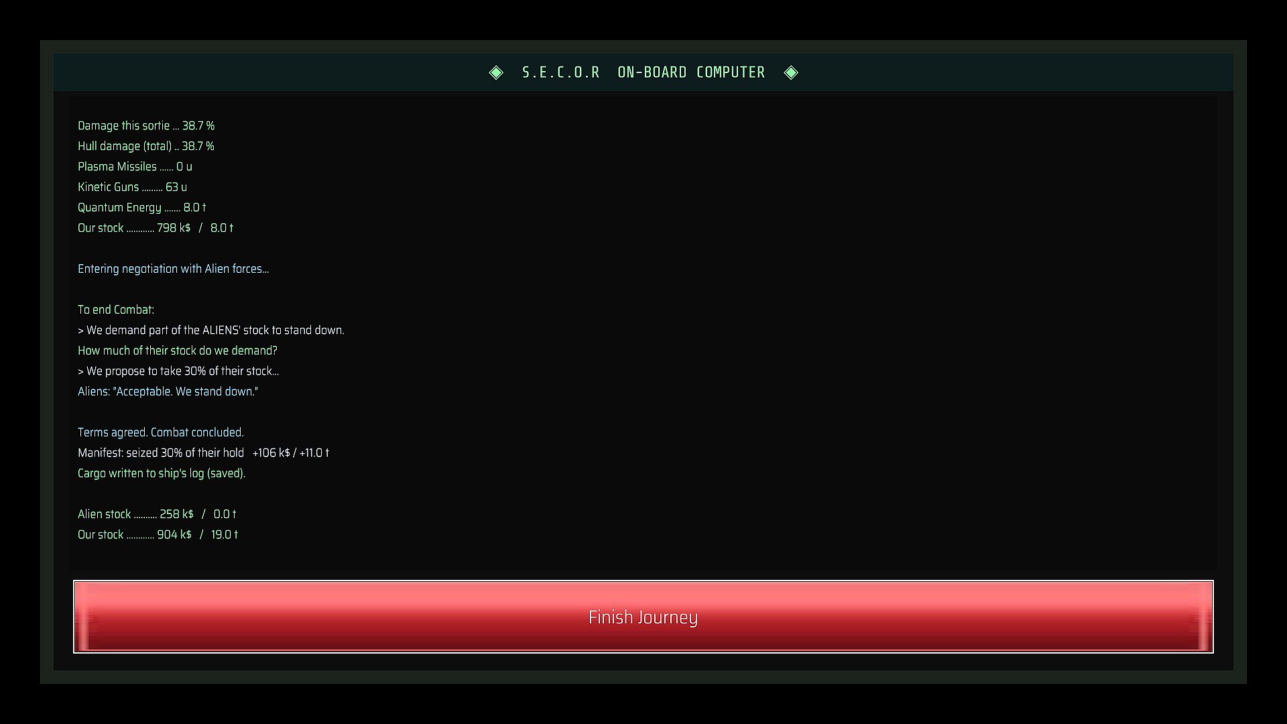Click How much of their stock question
Screen dimensions: 1287x724
tap(178, 351)
